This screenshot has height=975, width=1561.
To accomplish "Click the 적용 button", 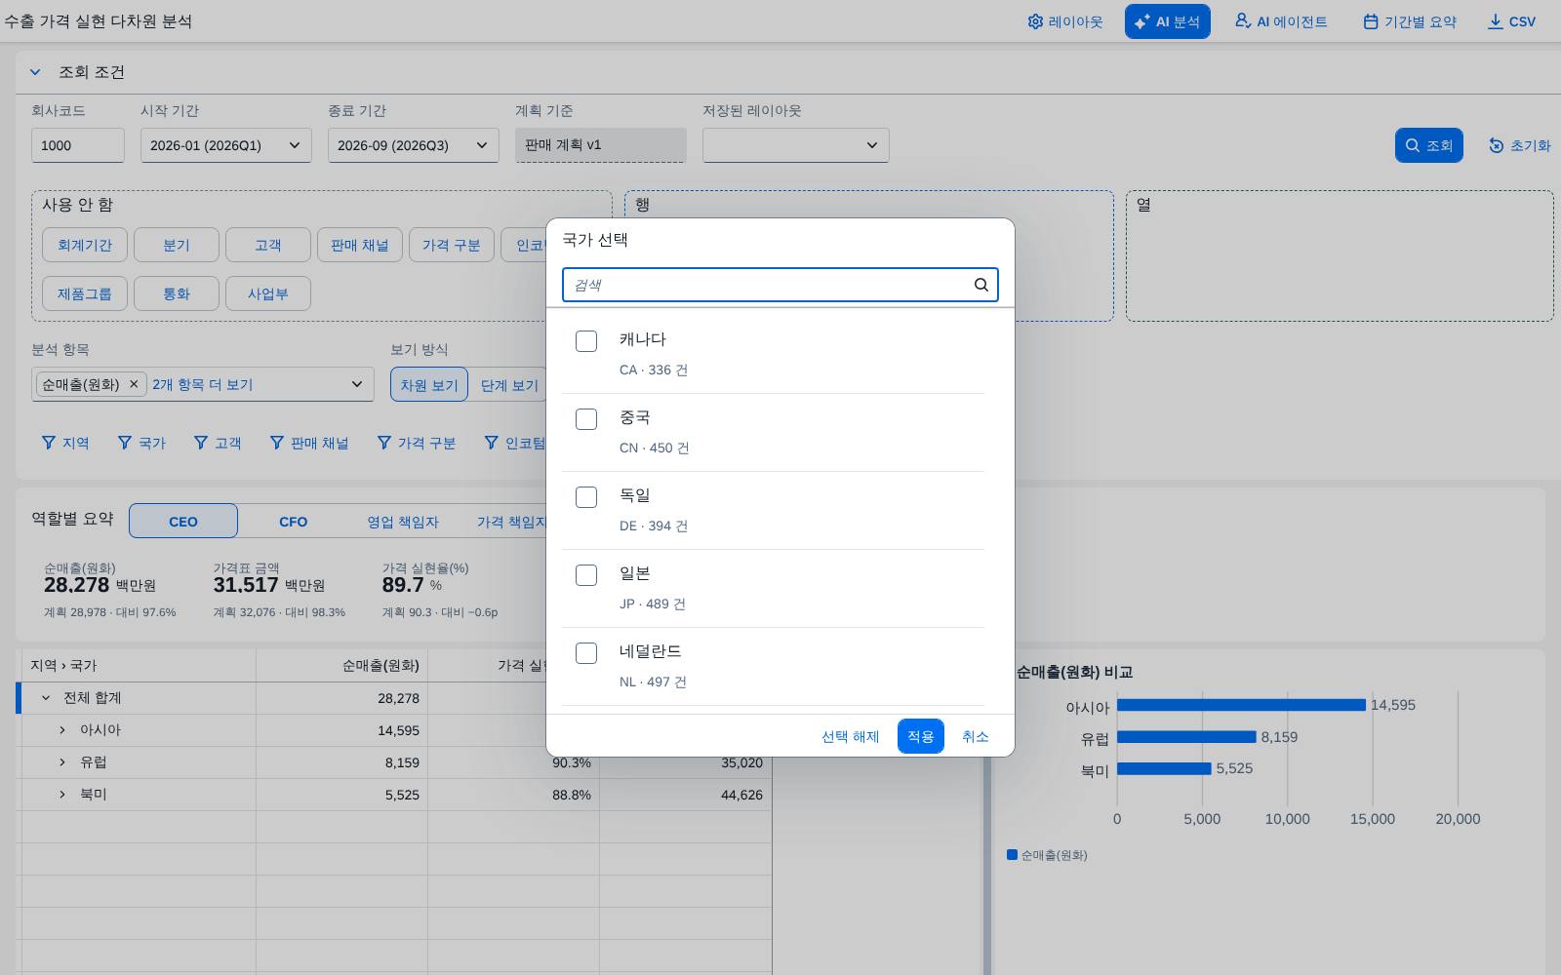I will [921, 736].
